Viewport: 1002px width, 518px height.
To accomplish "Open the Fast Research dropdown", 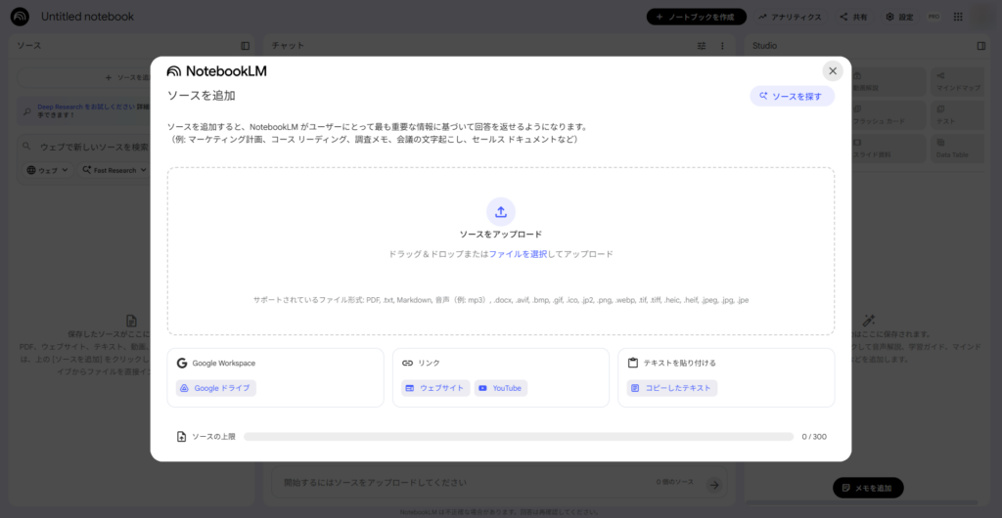I will (114, 170).
